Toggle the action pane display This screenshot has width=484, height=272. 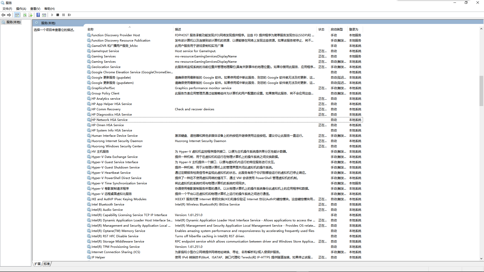click(44, 15)
